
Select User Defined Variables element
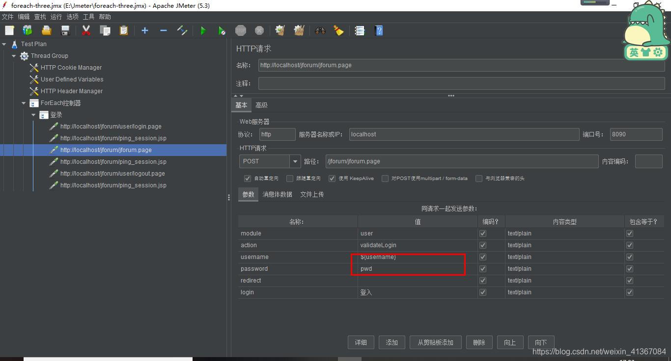click(x=72, y=79)
